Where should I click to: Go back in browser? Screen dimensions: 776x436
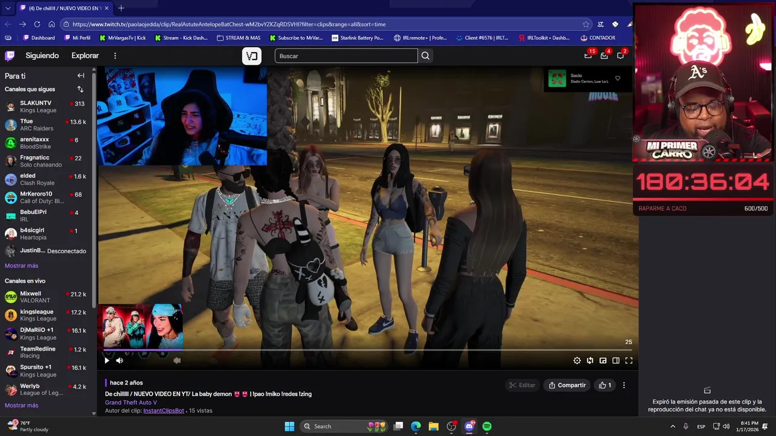[x=8, y=24]
